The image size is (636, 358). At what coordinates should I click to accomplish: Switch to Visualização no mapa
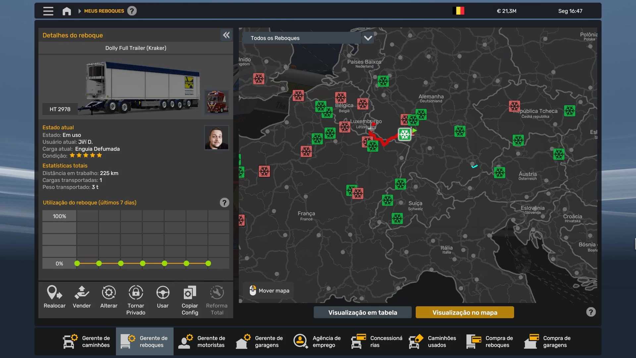[464, 312]
